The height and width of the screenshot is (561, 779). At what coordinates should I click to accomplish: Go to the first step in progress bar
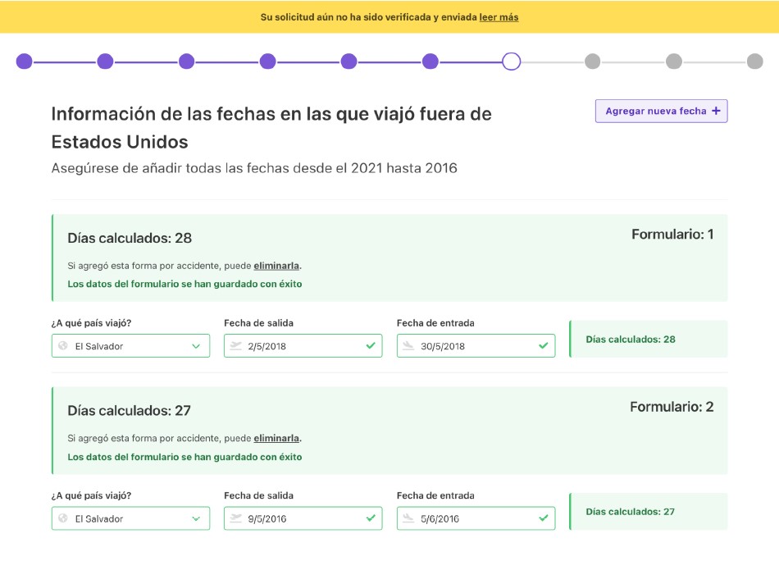[x=25, y=62]
